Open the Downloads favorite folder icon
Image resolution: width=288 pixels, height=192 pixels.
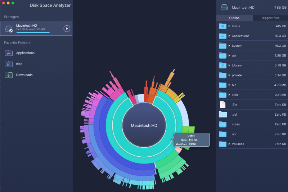click(x=9, y=75)
